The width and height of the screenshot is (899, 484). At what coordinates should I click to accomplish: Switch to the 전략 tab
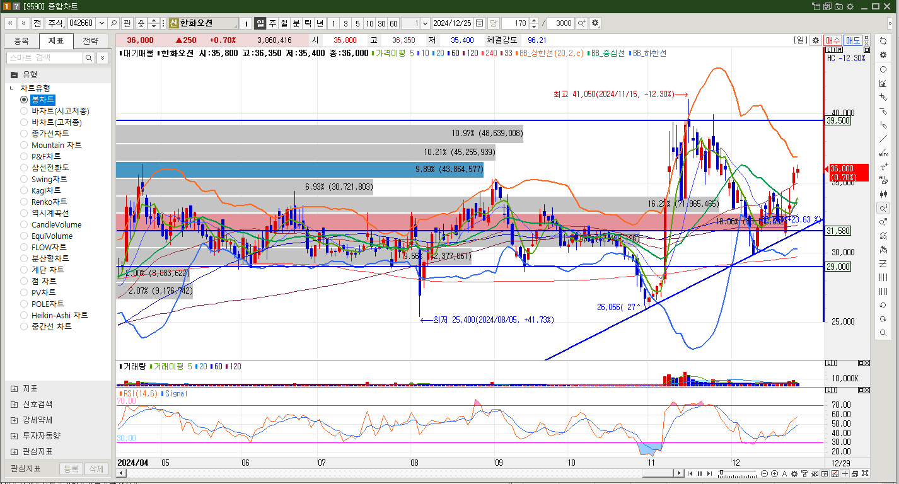tap(90, 42)
